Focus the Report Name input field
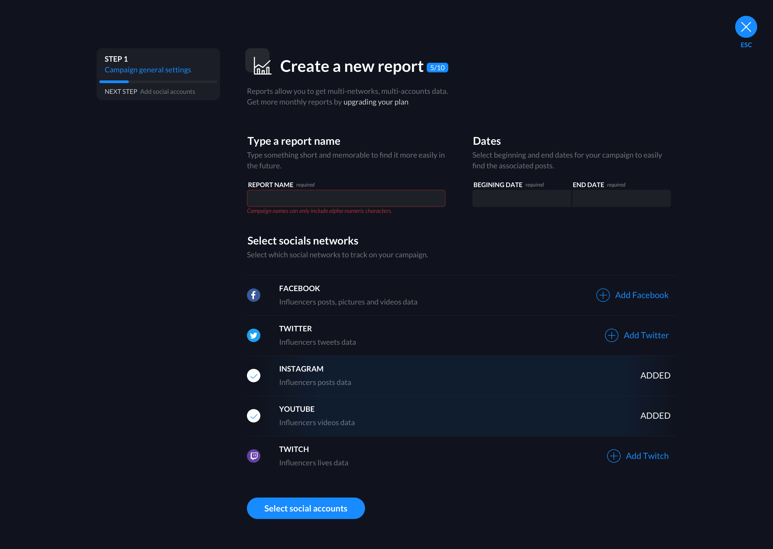 [x=346, y=198]
